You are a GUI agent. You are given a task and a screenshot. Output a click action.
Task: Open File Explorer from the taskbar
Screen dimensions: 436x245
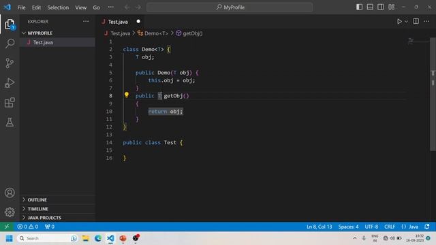pyautogui.click(x=85, y=238)
